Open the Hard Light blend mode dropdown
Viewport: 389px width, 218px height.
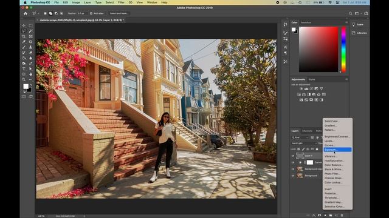[304, 144]
